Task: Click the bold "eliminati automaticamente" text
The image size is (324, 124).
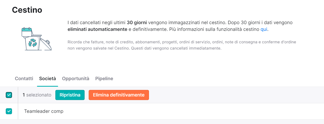Action: click(x=97, y=29)
